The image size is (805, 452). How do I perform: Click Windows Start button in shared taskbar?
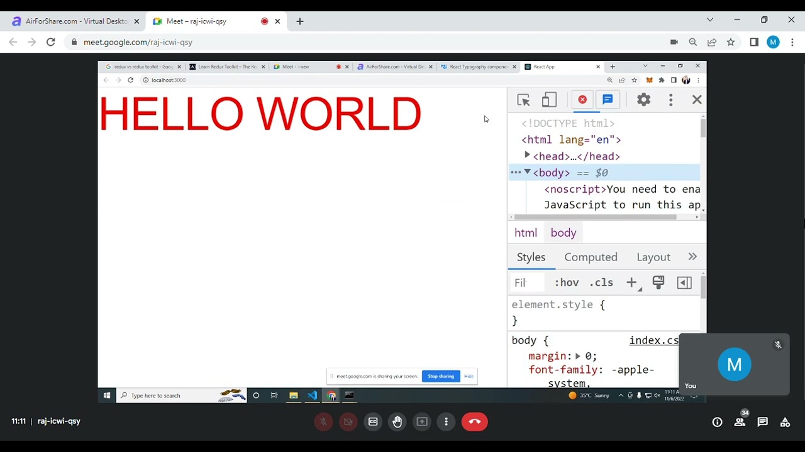(107, 395)
